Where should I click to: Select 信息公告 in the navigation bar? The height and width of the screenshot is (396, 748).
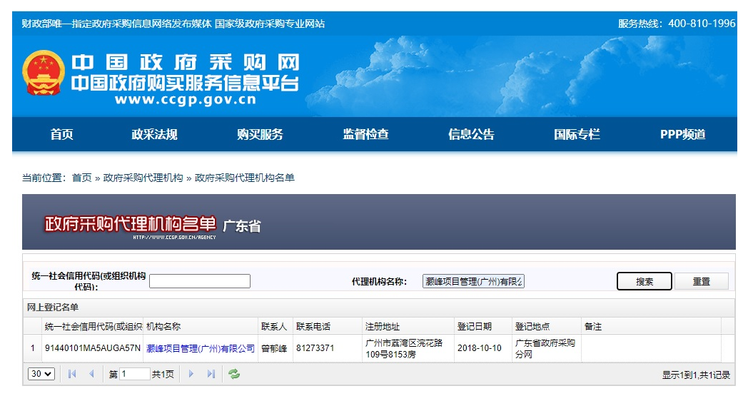point(471,134)
